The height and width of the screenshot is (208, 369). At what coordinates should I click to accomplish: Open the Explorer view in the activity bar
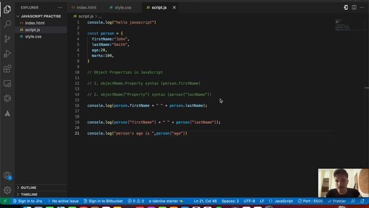[x=7, y=9]
